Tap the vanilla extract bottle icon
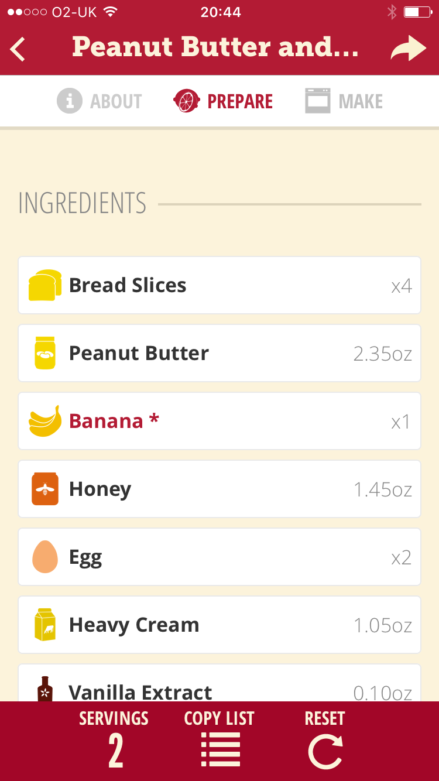The image size is (439, 781). pos(45,689)
